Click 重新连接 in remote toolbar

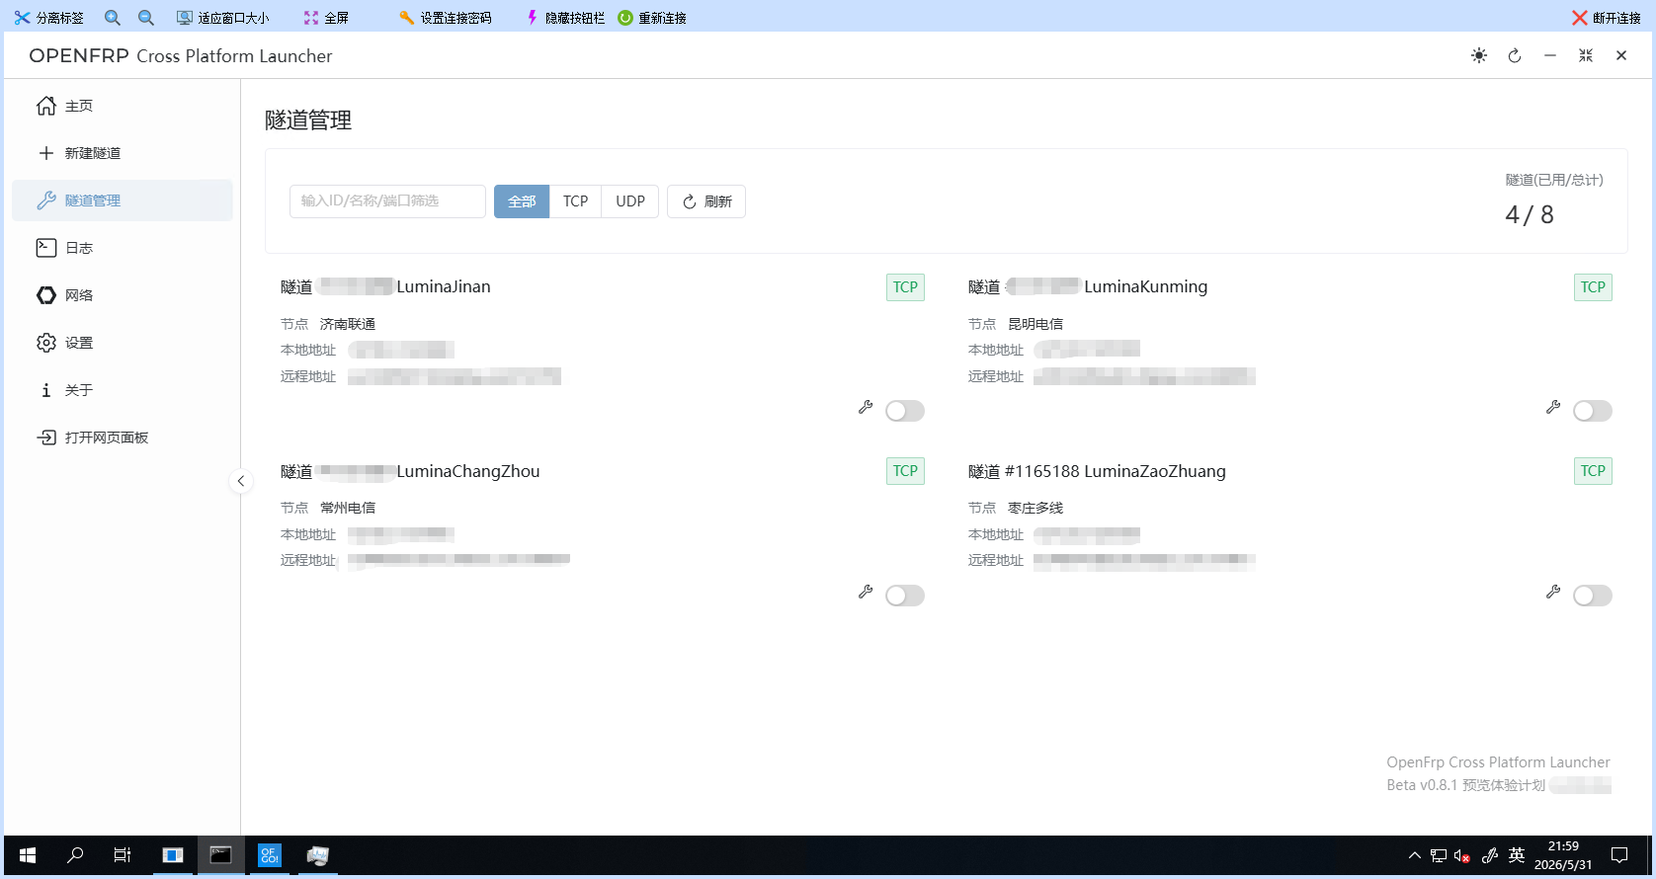click(x=652, y=18)
